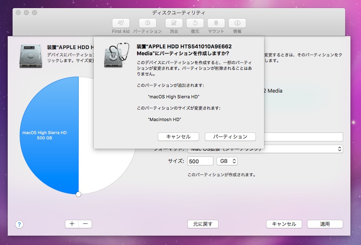Cancel the partition confirmation dialog
Screen dimensions: 361x245
click(178, 137)
